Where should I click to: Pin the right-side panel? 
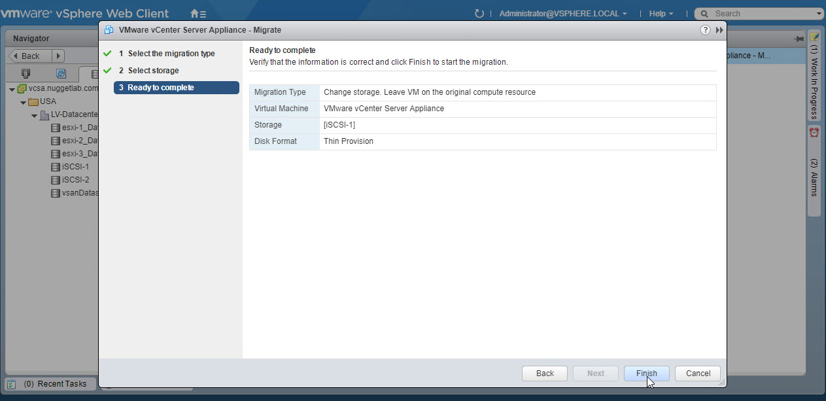pos(799,39)
